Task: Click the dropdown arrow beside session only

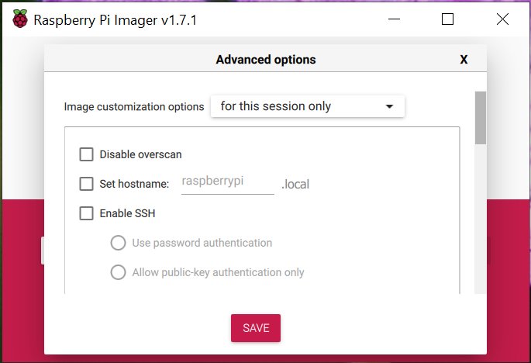Action: click(x=389, y=106)
